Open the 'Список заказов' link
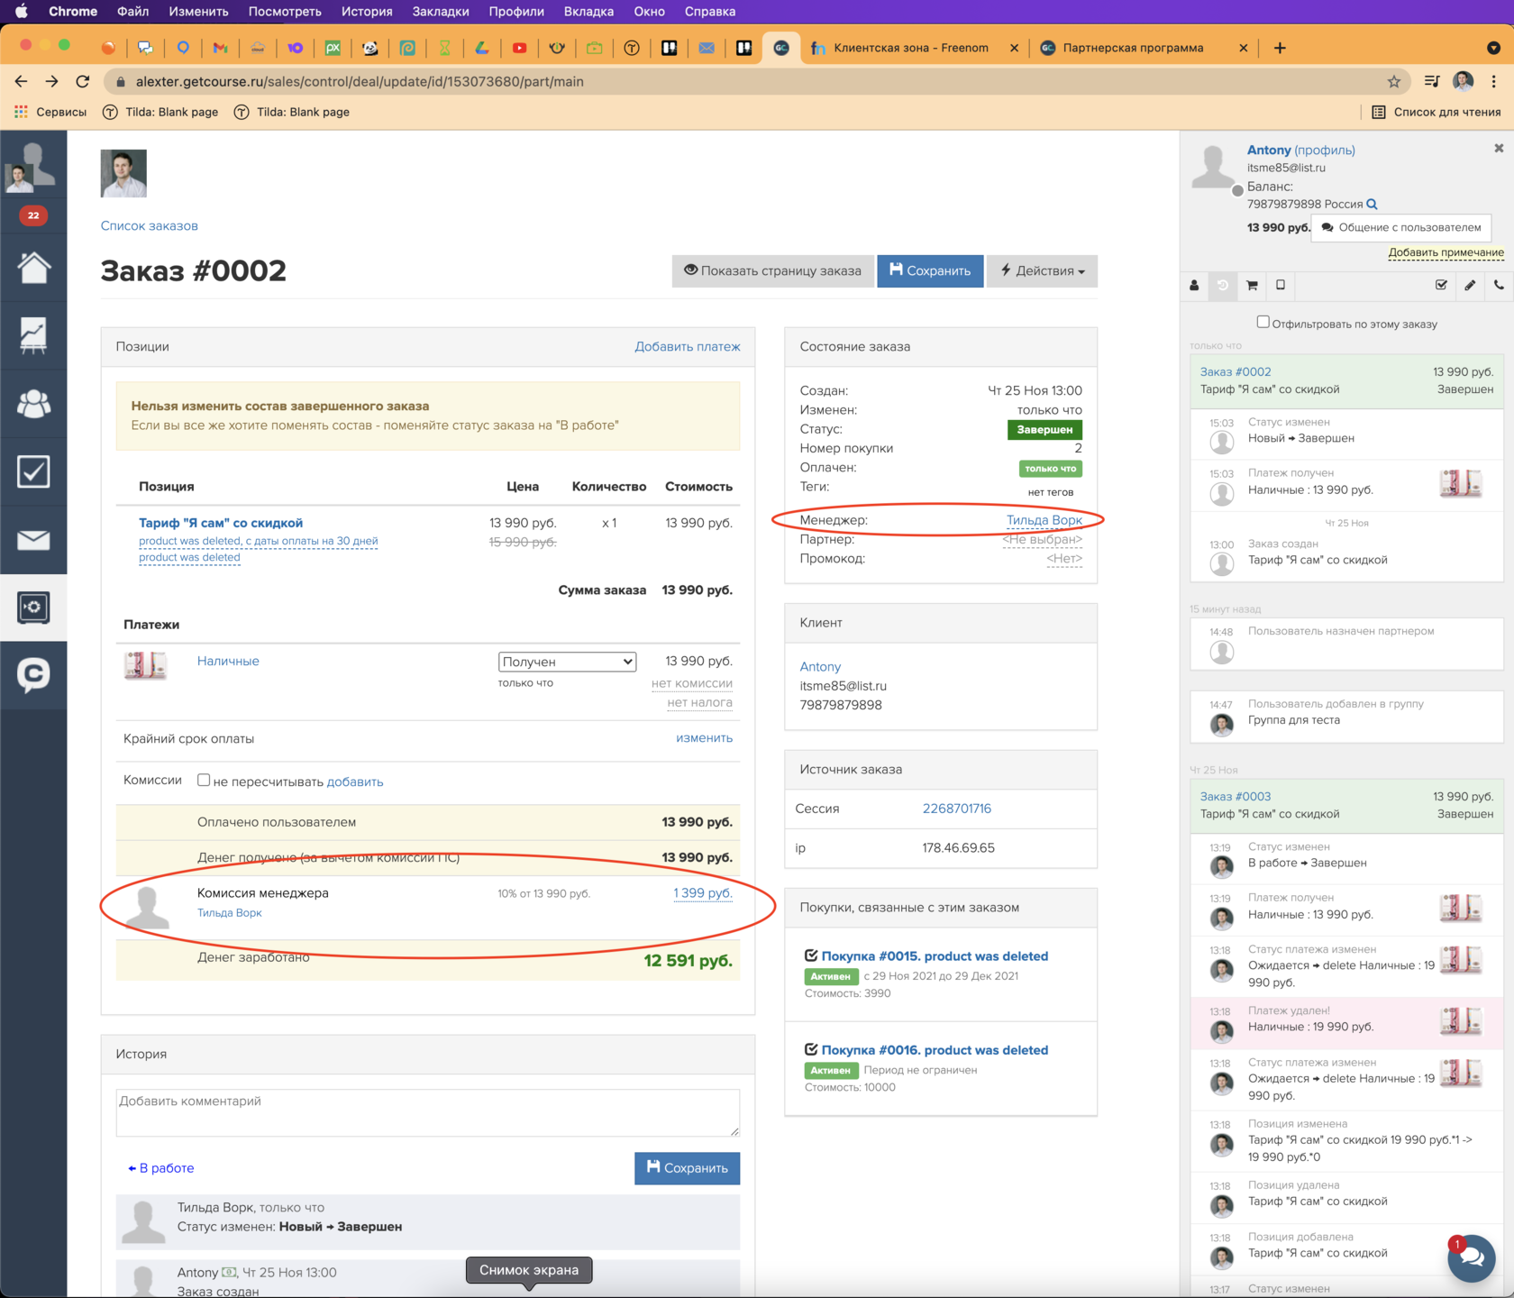Screen dimensions: 1514x1298 [x=150, y=225]
